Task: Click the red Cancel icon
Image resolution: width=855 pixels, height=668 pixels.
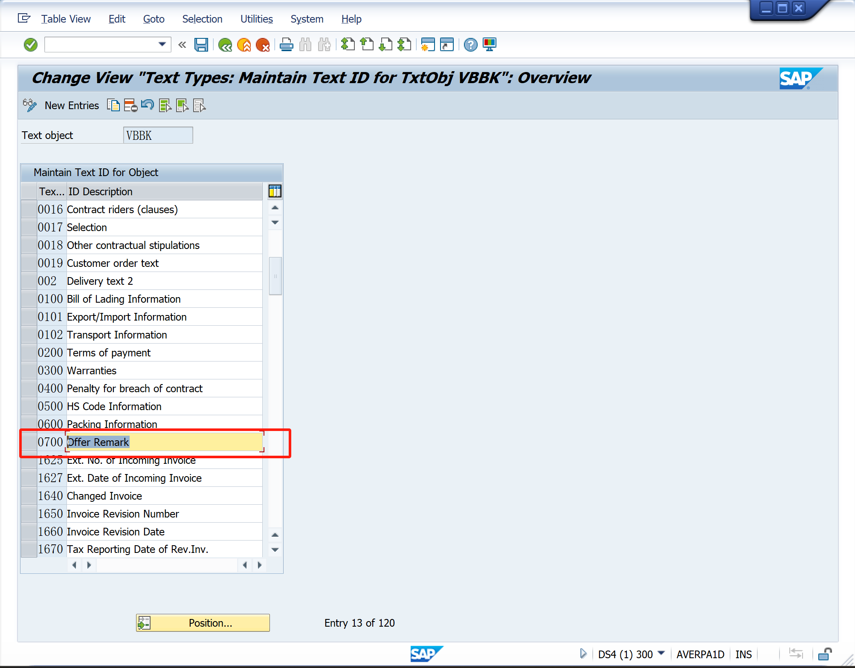Action: click(x=262, y=44)
